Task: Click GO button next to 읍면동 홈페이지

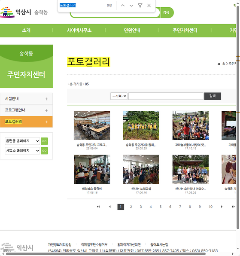Action: point(44,141)
